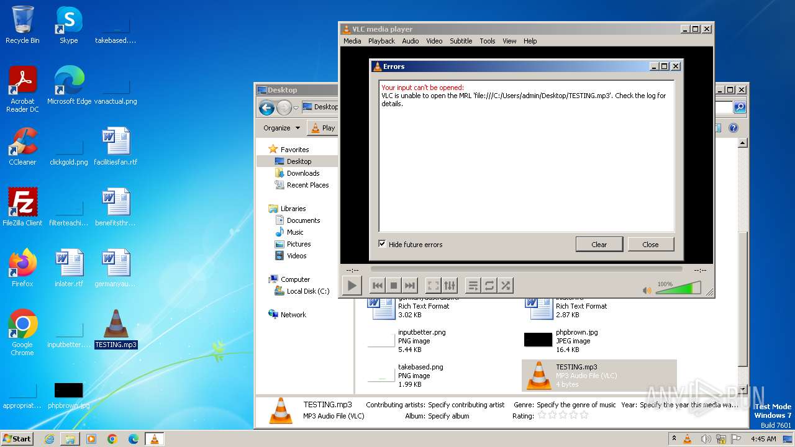Select Acrobat Reader DC shortcut
Screen dimensions: 795x447
[22, 90]
